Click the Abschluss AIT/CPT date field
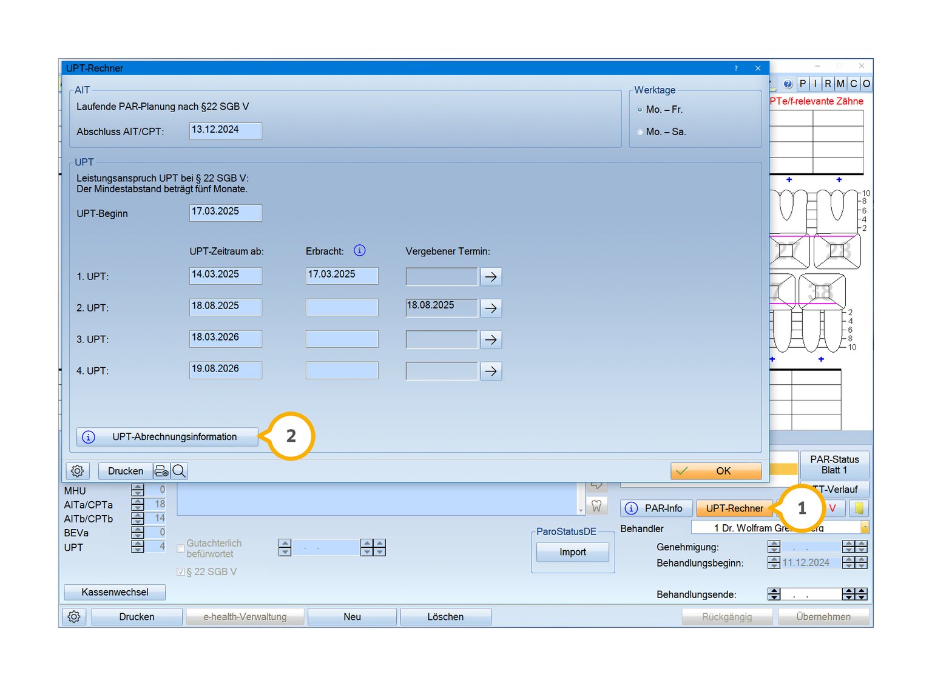 pyautogui.click(x=226, y=131)
